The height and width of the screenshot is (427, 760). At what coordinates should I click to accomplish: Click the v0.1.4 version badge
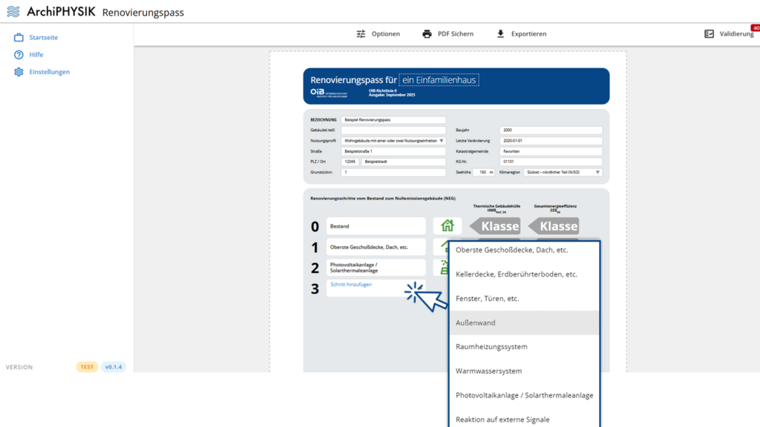(114, 367)
